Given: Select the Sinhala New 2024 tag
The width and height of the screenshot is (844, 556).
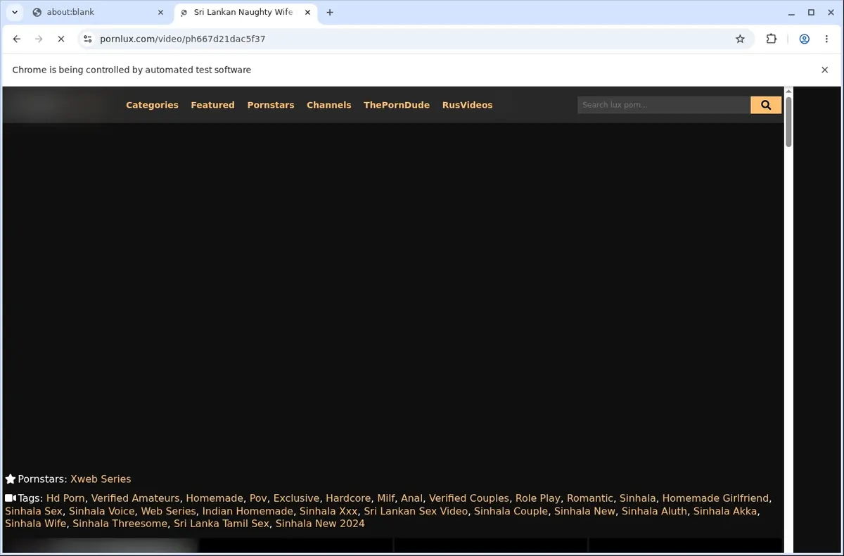Looking at the screenshot, I should (x=320, y=524).
